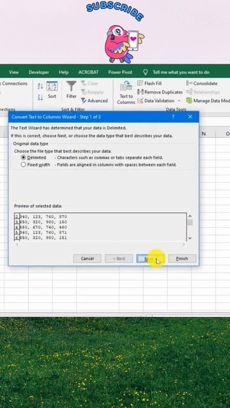Image resolution: width=230 pixels, height=408 pixels.
Task: Click the lightbulb Tell me icon
Action: [146, 72]
